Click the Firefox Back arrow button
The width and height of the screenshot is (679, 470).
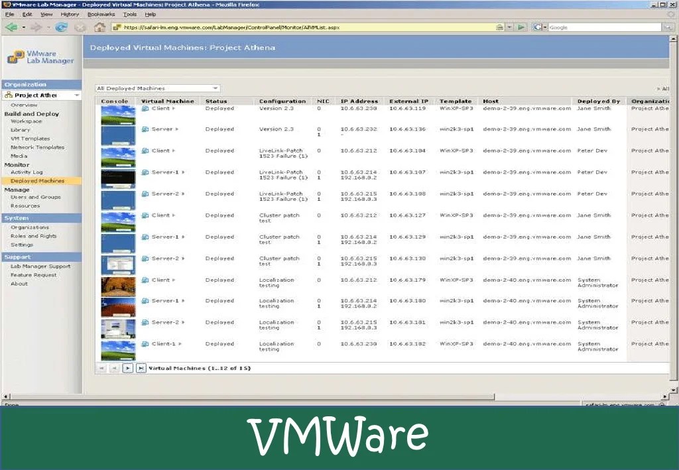coord(11,27)
